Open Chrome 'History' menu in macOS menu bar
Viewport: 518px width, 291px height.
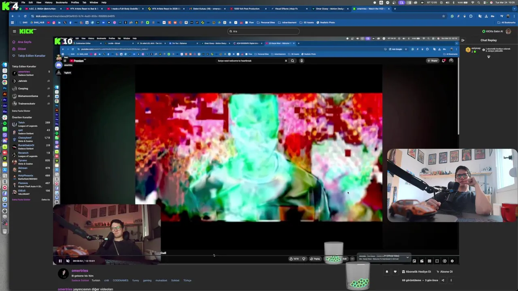[x=49, y=2]
